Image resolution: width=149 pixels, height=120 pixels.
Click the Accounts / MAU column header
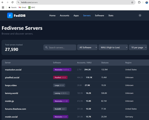(84, 63)
